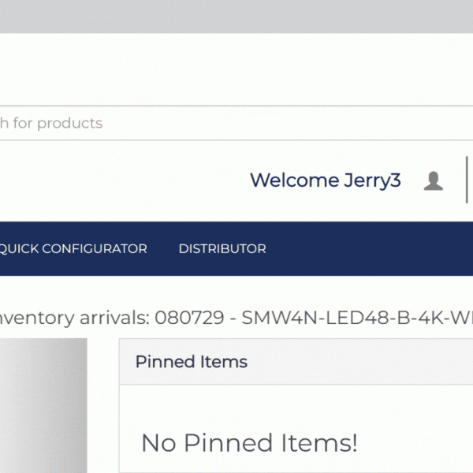Click blank header space left of Welcome
The height and width of the screenshot is (473, 473).
point(118,181)
